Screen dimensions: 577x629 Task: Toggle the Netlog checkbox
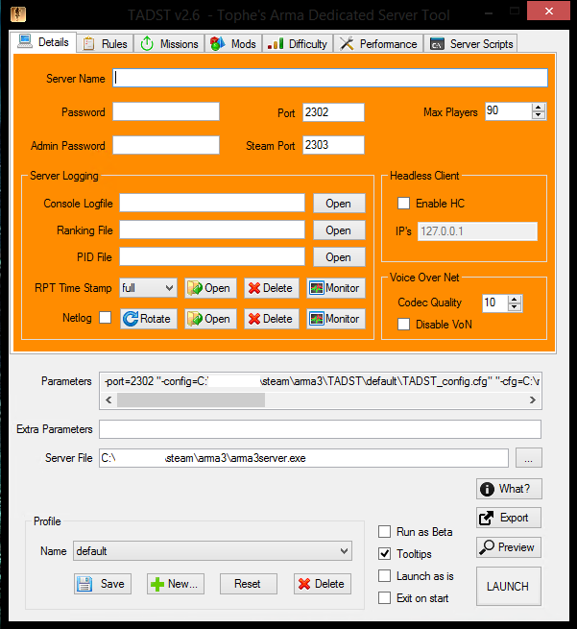105,318
